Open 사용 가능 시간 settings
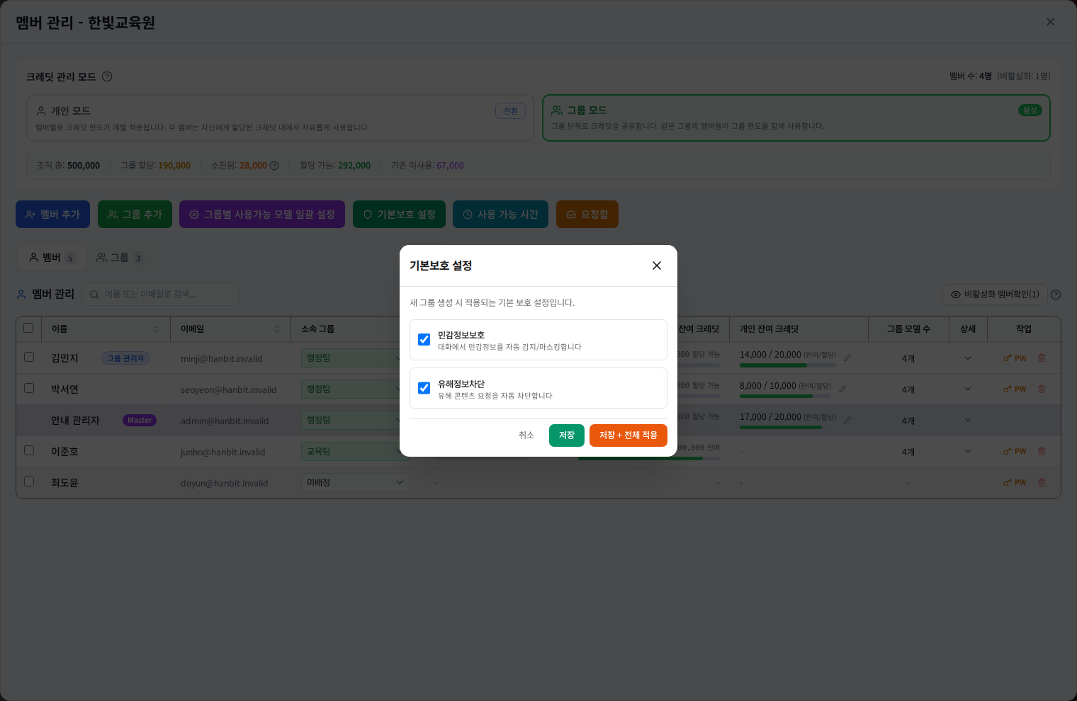1077x701 pixels. coord(501,215)
